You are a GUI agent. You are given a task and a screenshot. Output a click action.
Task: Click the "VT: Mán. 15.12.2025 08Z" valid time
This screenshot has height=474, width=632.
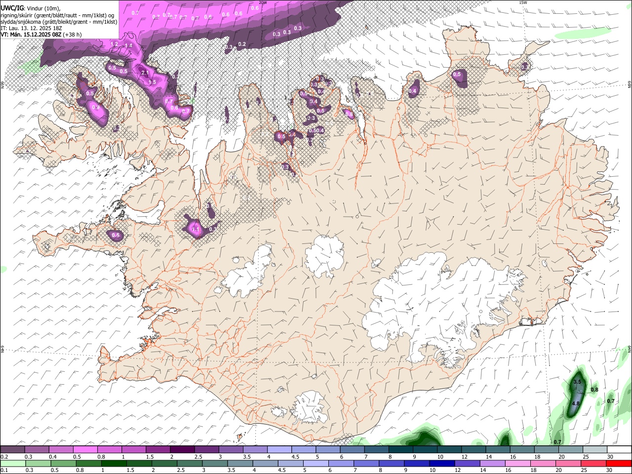(31, 35)
